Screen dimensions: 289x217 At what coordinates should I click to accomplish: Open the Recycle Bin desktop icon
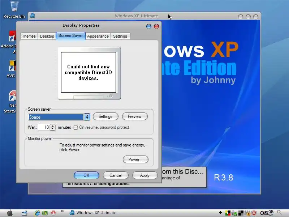click(x=14, y=10)
